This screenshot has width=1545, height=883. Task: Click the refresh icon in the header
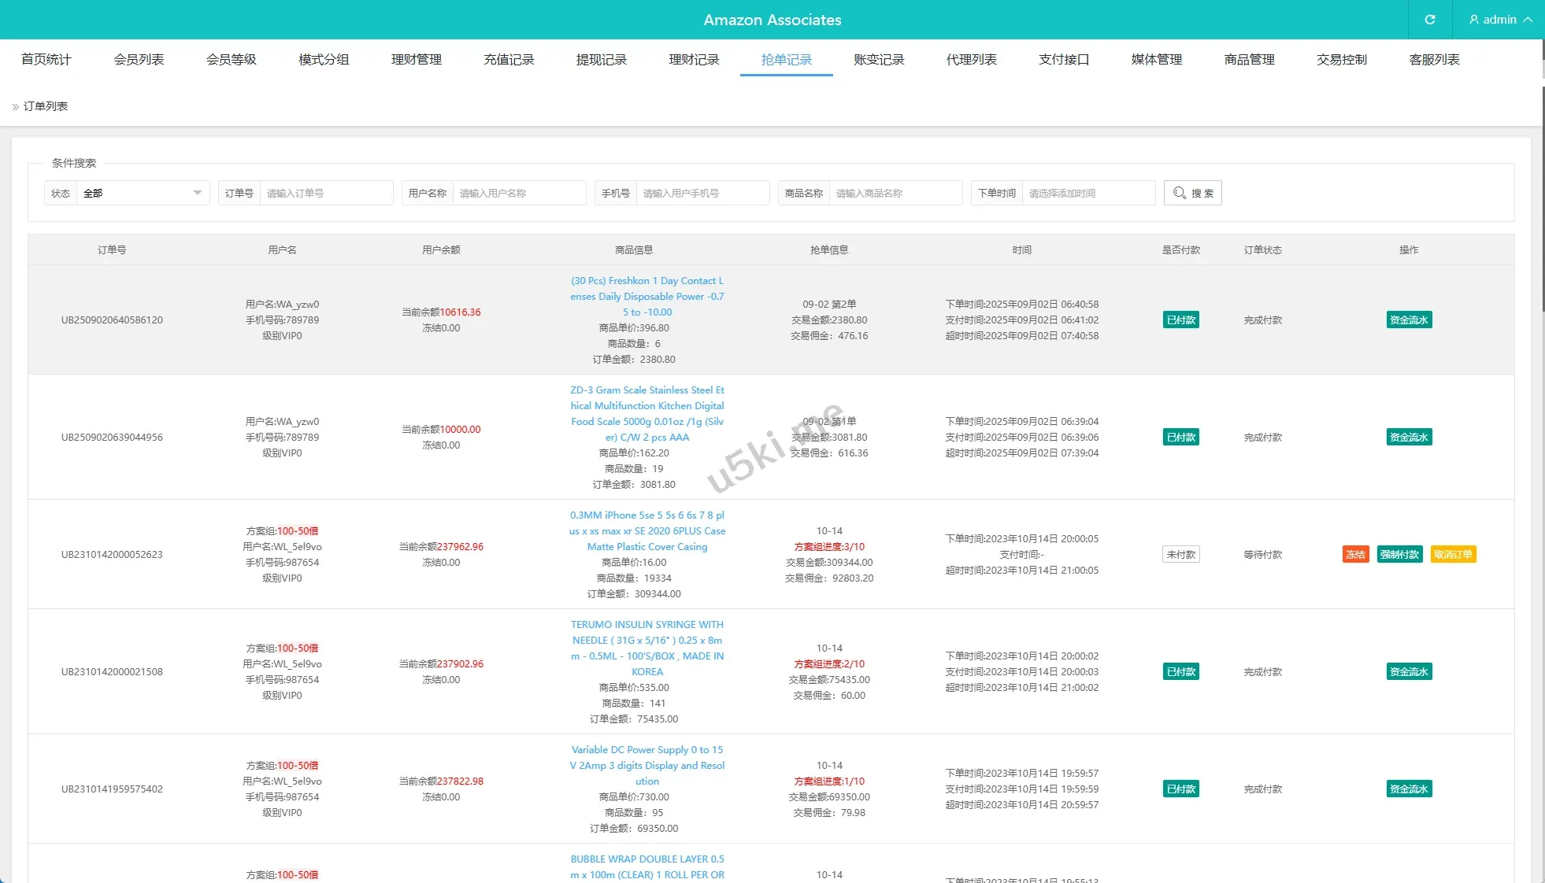[x=1429, y=20]
